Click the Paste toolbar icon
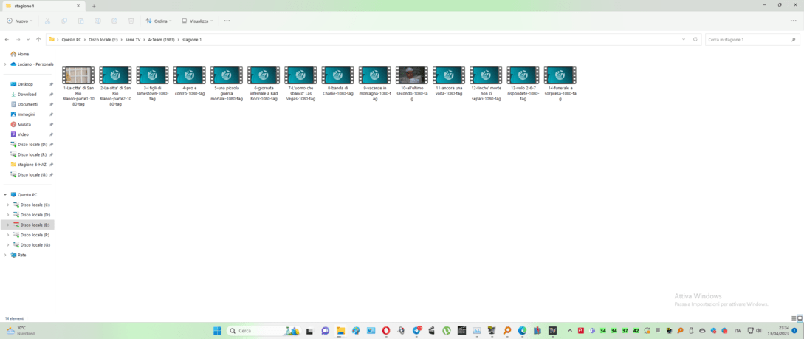 tap(81, 21)
